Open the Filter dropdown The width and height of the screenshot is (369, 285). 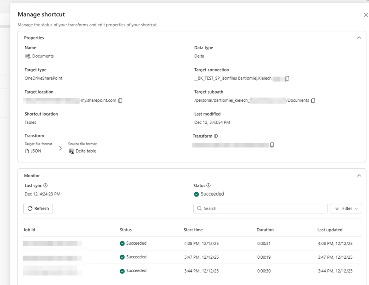346,209
